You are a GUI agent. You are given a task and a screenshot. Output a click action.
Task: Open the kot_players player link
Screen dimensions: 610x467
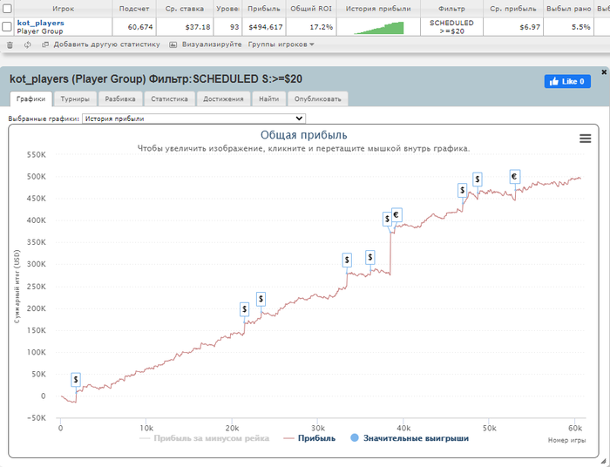pos(40,23)
